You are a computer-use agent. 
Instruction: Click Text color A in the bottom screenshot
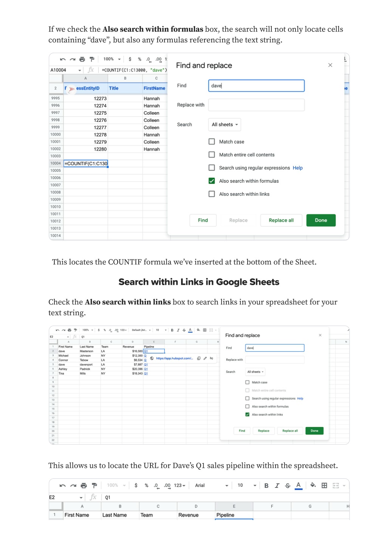tap(299, 486)
